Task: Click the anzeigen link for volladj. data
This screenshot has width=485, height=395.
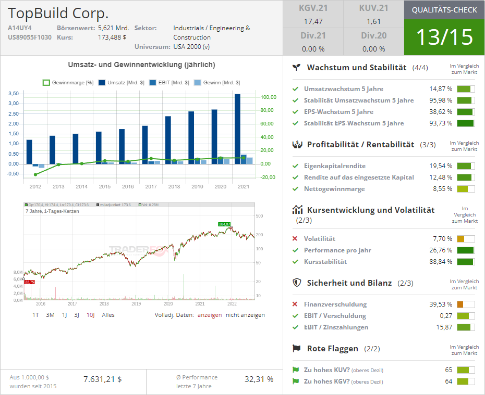Action: coord(209,315)
